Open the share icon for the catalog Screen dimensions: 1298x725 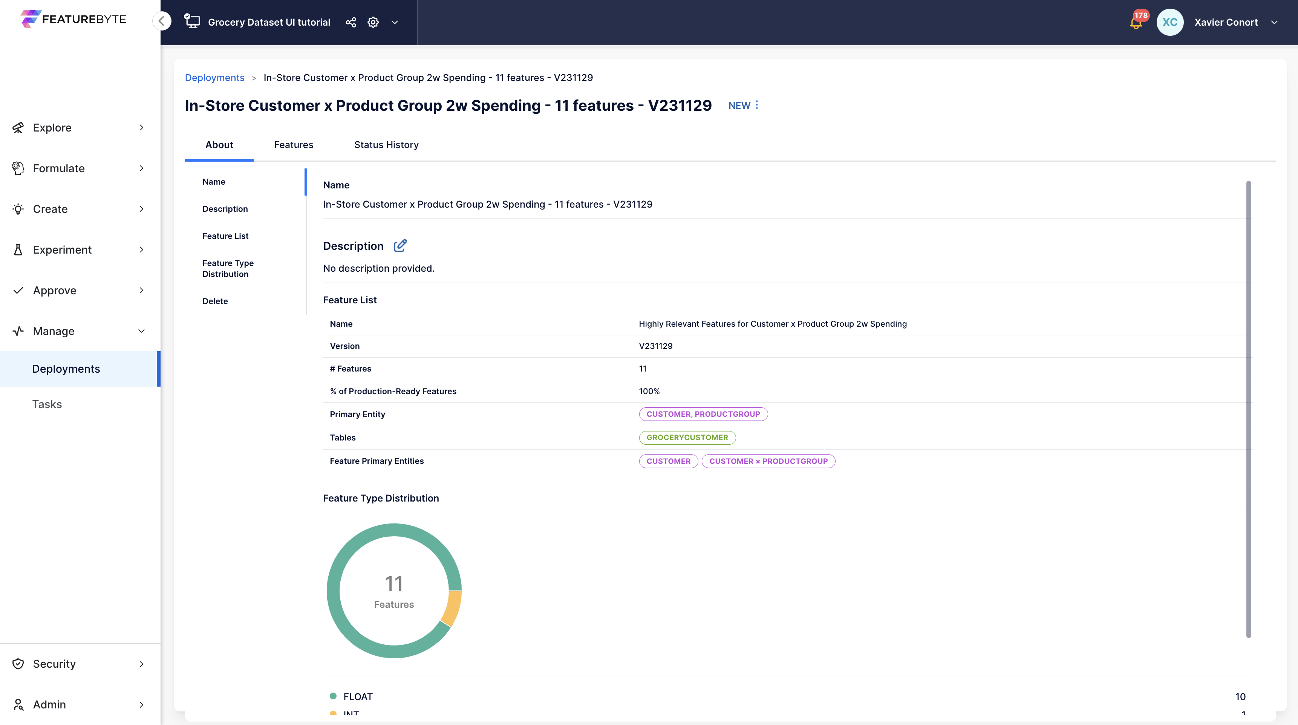tap(351, 22)
